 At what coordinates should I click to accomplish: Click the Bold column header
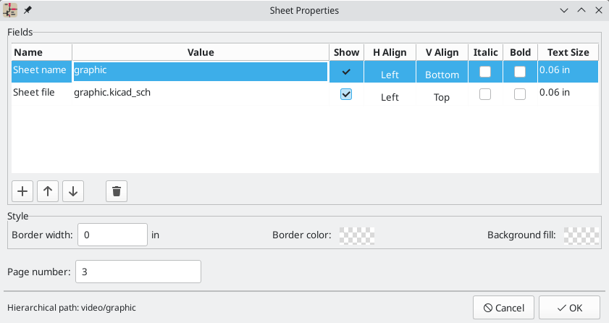click(x=520, y=52)
